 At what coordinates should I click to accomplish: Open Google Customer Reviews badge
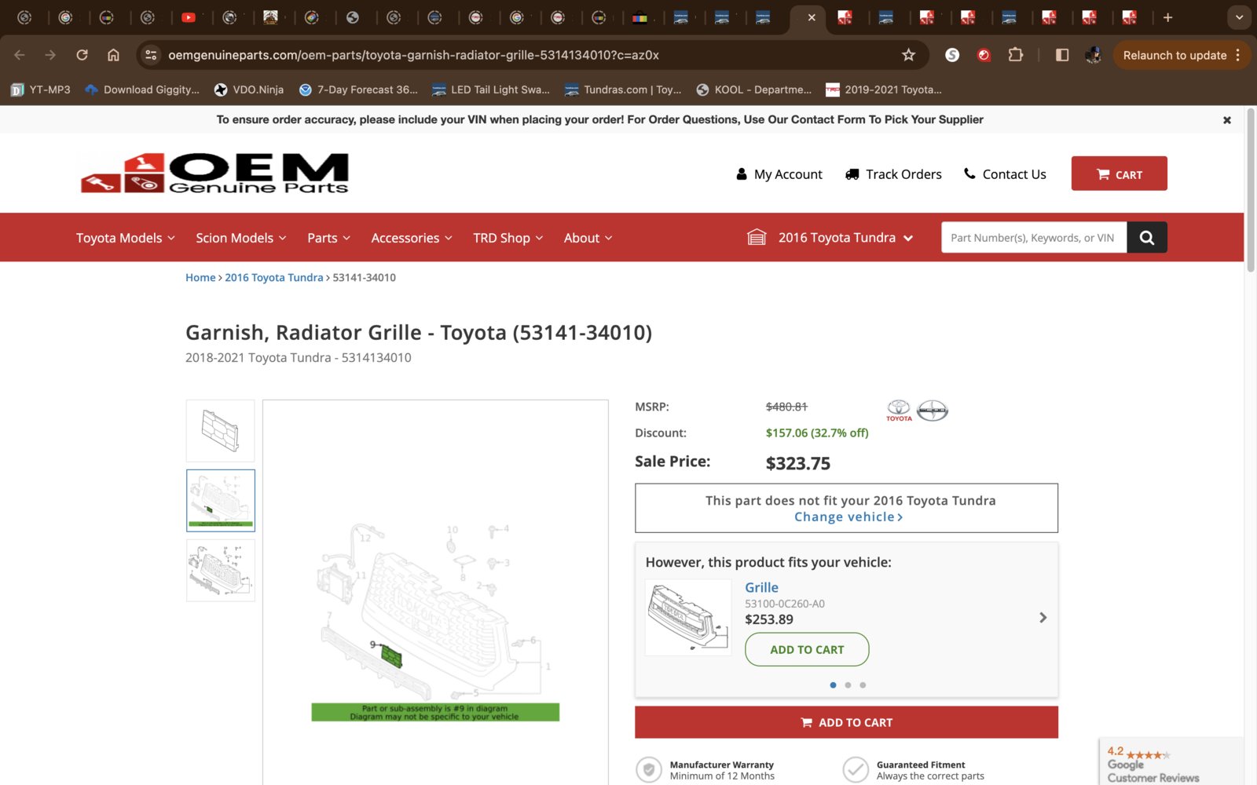[x=1171, y=762]
